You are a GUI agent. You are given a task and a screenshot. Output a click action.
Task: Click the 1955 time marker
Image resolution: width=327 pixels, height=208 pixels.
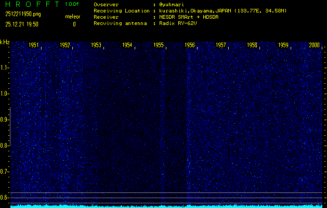(x=159, y=45)
